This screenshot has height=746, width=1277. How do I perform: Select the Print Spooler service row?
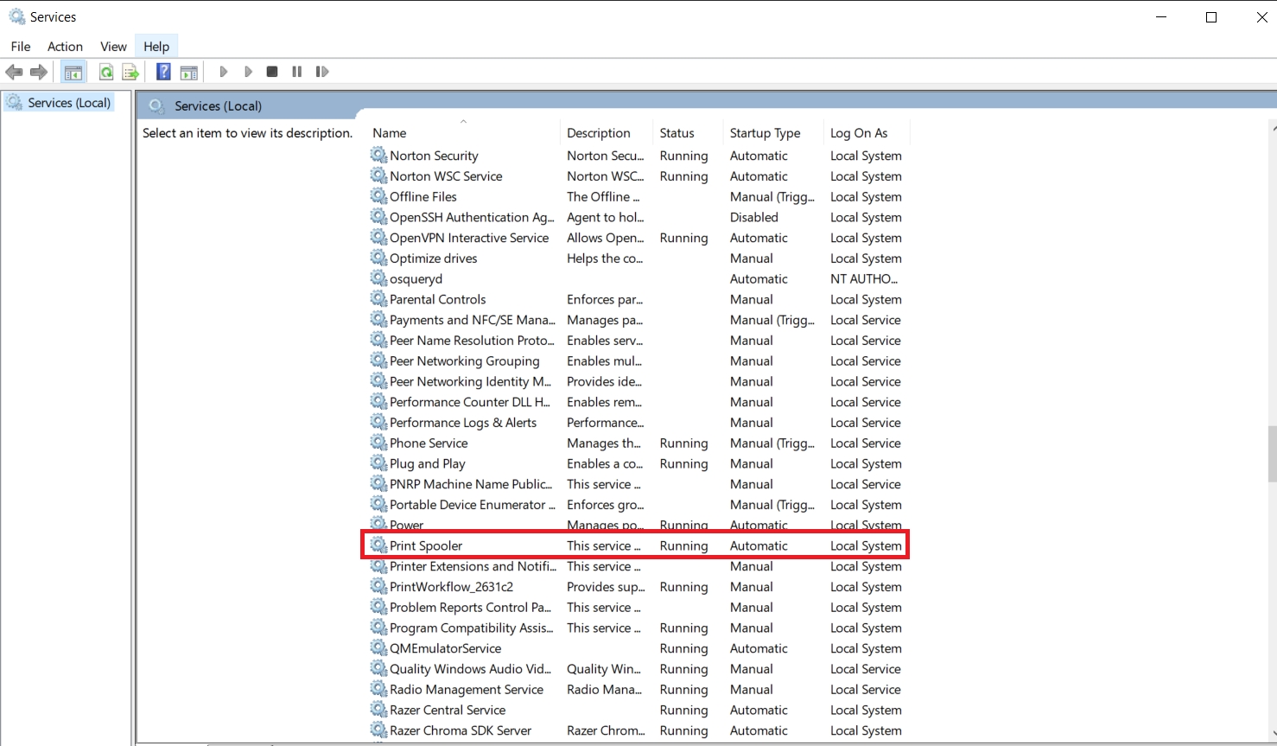click(426, 546)
